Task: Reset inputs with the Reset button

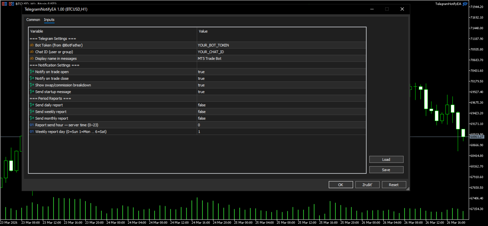Action: (x=394, y=185)
